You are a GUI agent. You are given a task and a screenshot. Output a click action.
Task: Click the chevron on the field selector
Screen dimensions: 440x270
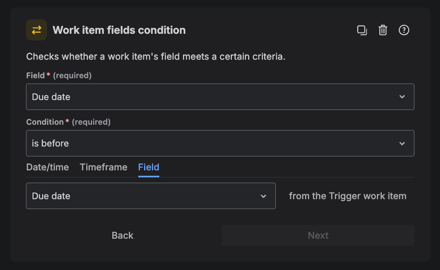[264, 196]
